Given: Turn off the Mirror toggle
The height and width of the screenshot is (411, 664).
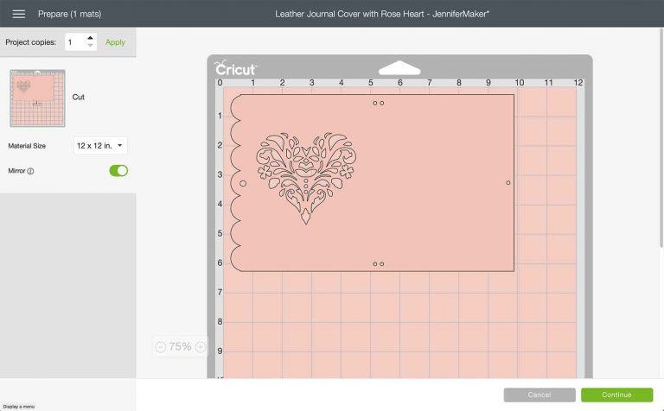Looking at the screenshot, I should [118, 171].
